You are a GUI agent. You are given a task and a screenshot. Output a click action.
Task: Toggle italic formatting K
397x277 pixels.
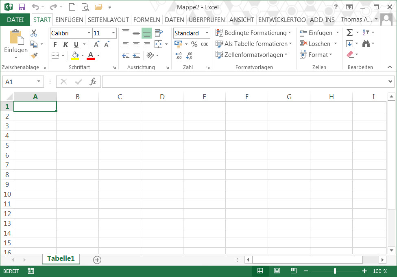click(65, 45)
